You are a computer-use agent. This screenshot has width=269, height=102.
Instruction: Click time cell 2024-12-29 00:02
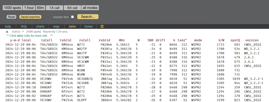tap(21, 96)
